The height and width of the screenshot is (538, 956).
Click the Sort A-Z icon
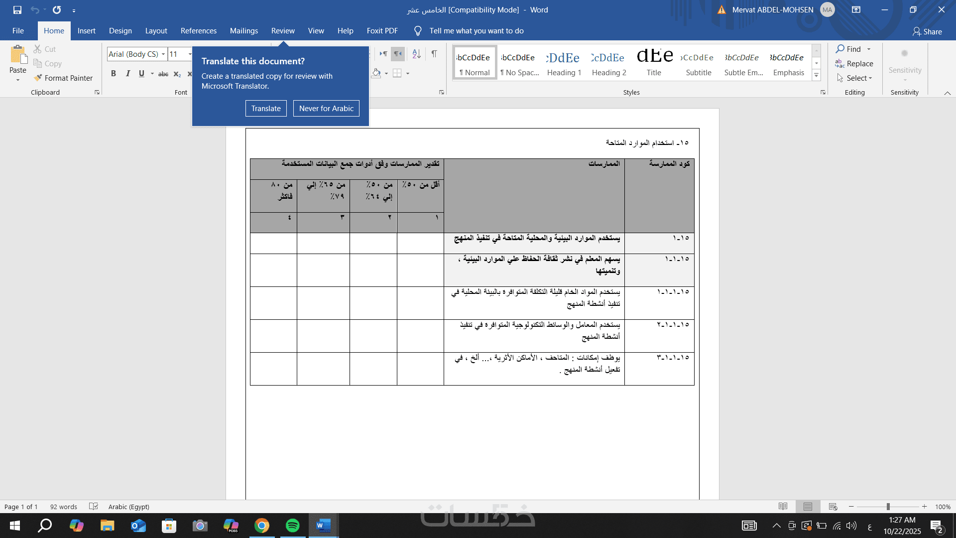[x=417, y=54]
